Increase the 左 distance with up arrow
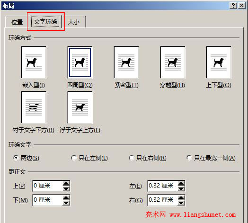Image resolution: width=248 pixels, height=223 pixels. coord(181,183)
